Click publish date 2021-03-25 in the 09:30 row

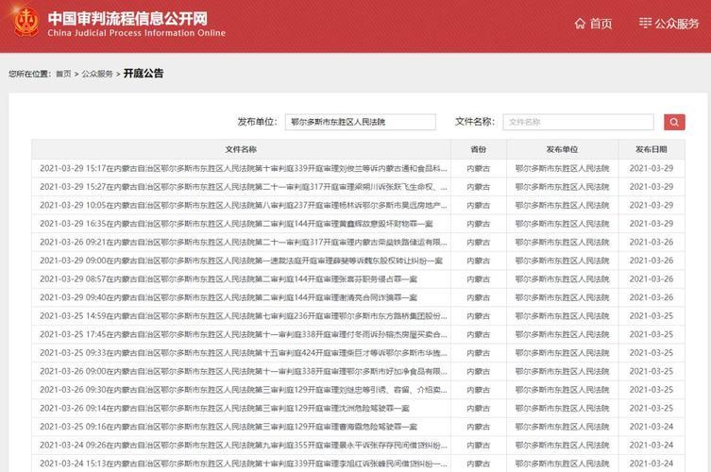click(652, 390)
